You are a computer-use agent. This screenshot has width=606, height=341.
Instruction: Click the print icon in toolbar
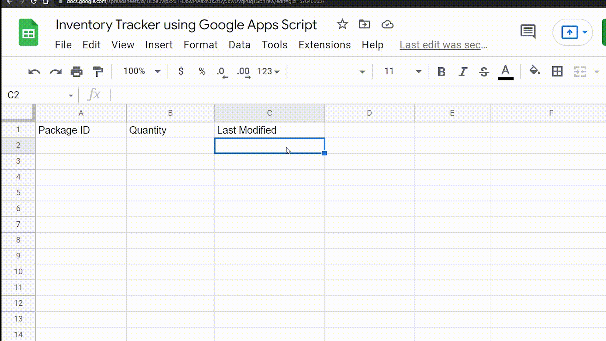coord(77,71)
